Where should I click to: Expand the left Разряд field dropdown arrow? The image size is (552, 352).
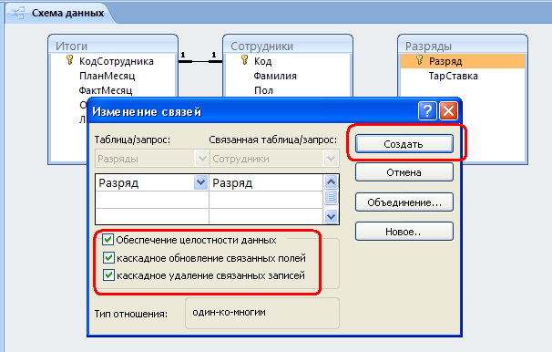click(x=200, y=182)
